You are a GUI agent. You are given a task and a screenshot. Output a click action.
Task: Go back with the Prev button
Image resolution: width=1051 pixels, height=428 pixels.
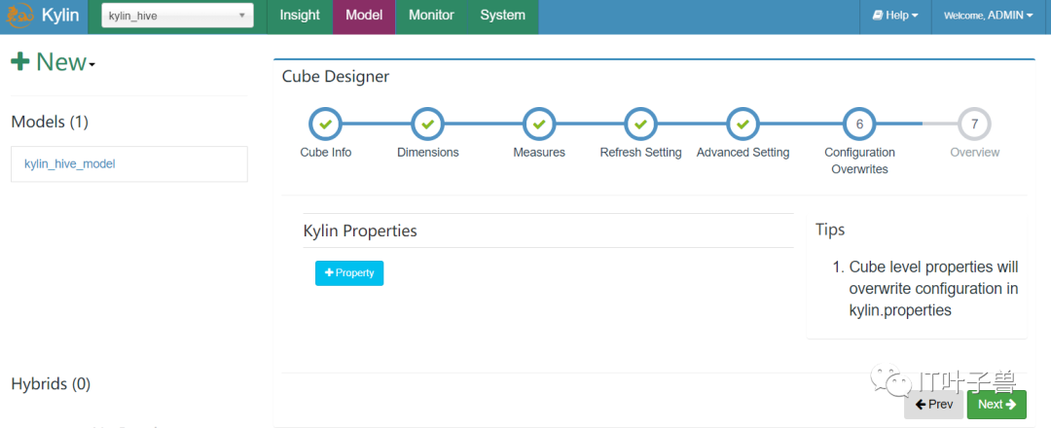click(x=933, y=405)
